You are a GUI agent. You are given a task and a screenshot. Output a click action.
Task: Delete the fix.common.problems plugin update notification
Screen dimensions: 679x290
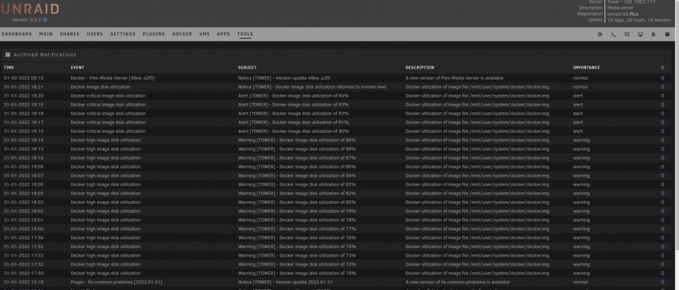tap(662, 282)
